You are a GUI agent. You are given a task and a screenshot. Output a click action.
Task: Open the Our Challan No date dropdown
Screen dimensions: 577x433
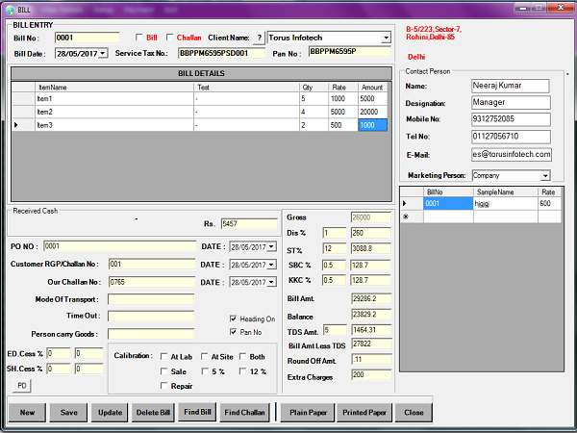click(271, 282)
